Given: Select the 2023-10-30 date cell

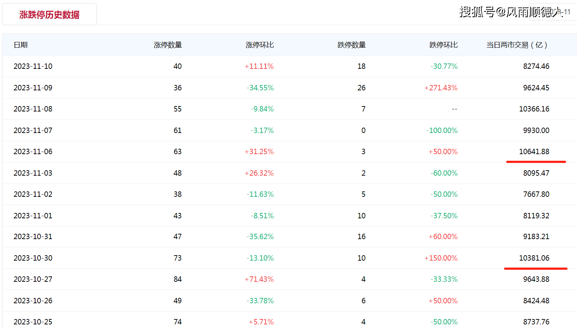Looking at the screenshot, I should click(x=33, y=258).
